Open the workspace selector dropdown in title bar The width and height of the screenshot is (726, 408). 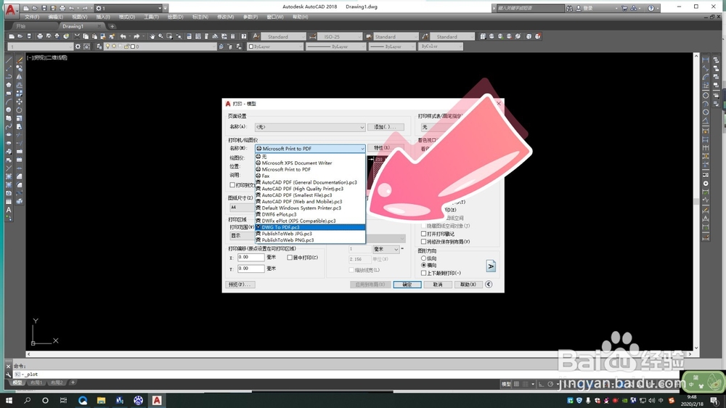(129, 8)
